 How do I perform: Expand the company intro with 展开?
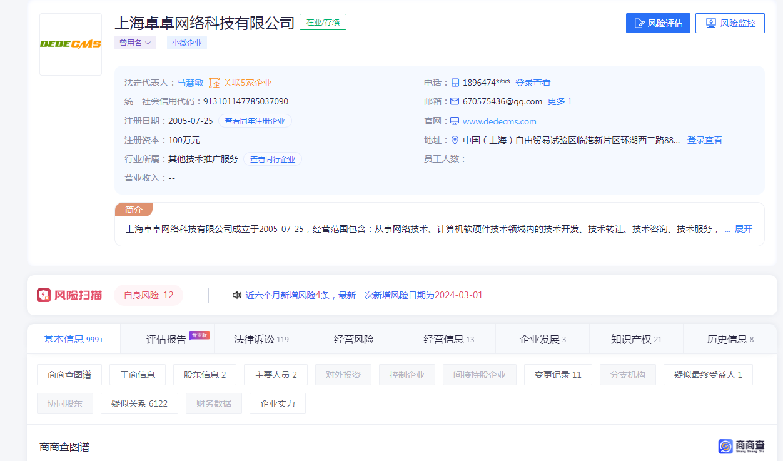pyautogui.click(x=744, y=229)
